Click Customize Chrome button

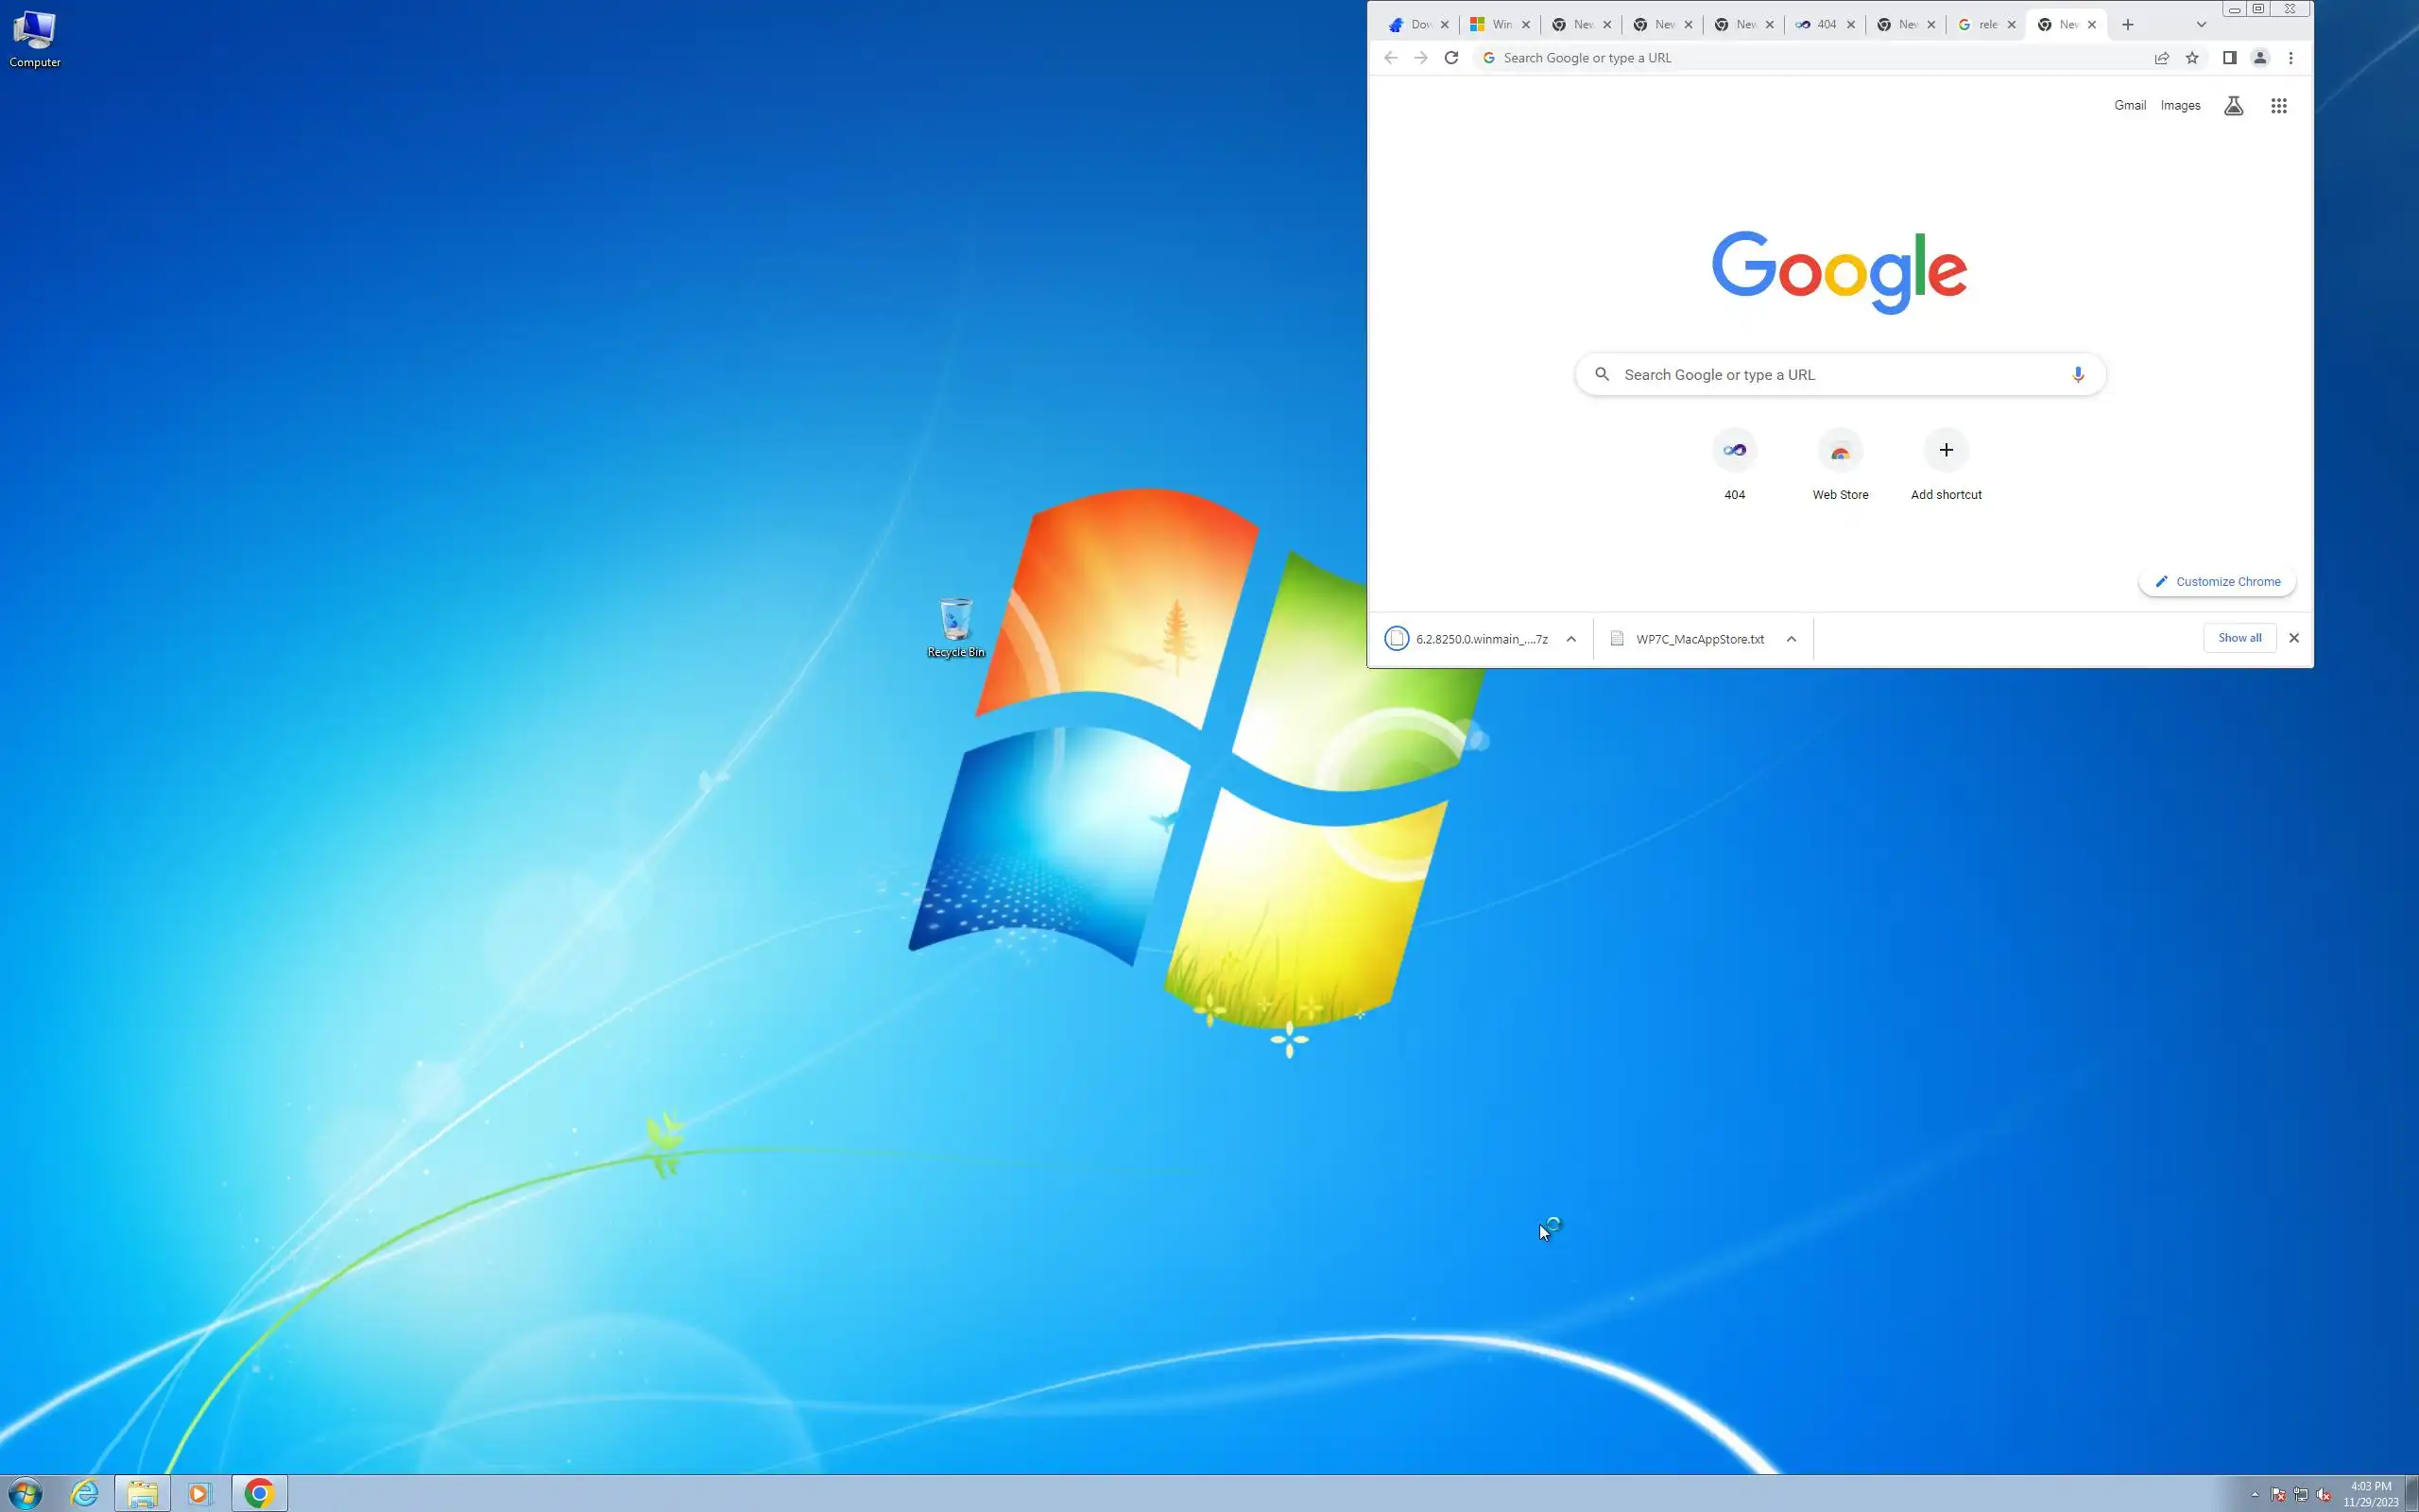2216,582
